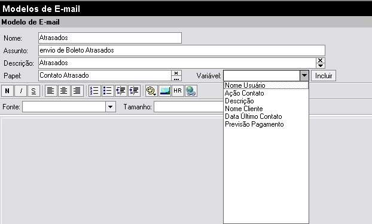
Task: Increase paragraph indent
Action: 134,91
